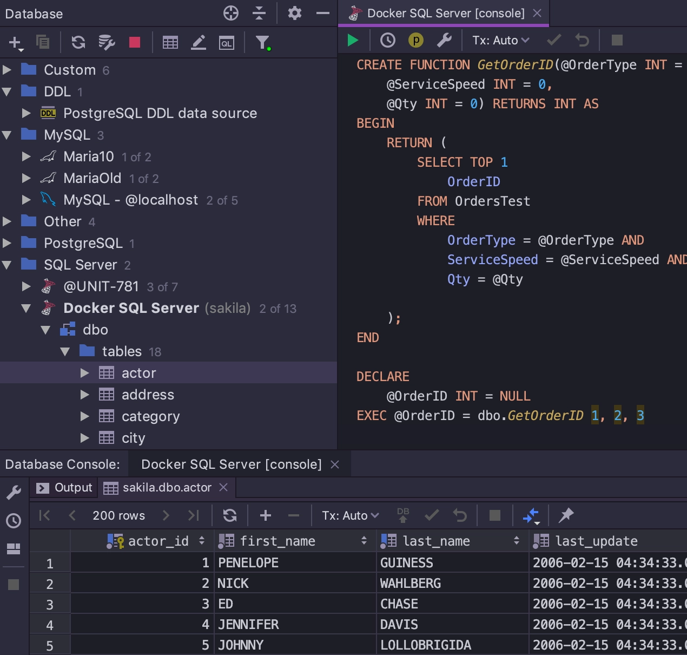687x655 pixels.
Task: Click the commit checkmark in editor toolbar
Action: (x=554, y=40)
